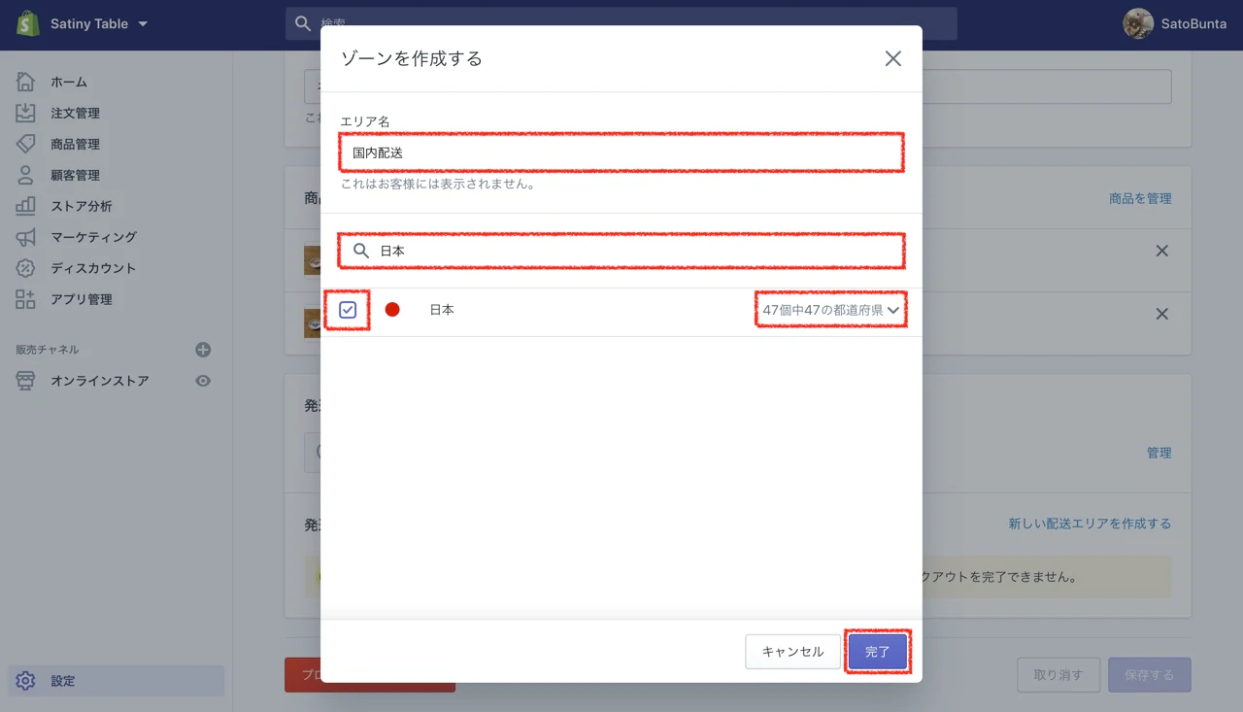Add a sales channel with plus icon

point(203,350)
